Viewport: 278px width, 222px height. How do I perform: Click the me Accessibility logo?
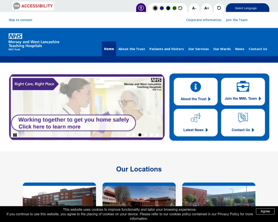[x=33, y=6]
